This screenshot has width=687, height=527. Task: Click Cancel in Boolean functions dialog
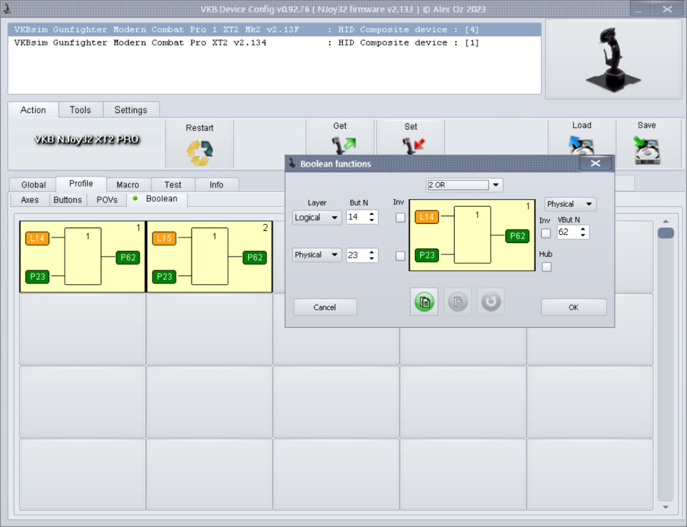click(x=324, y=307)
